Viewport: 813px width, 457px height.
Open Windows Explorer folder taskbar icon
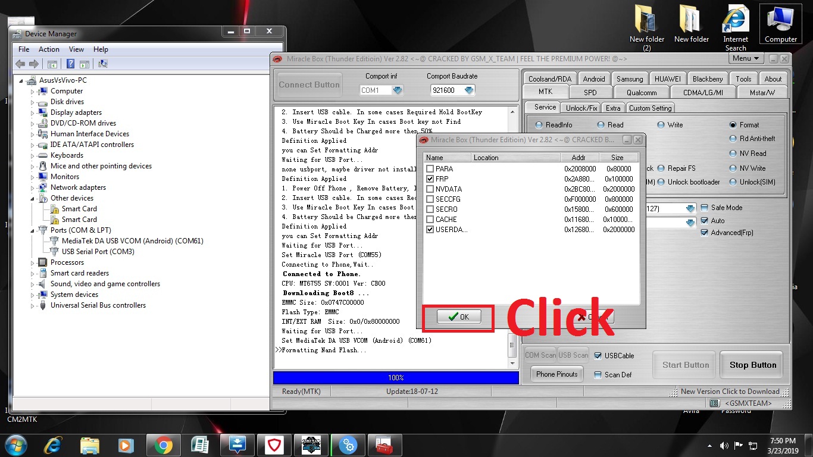pos(90,445)
